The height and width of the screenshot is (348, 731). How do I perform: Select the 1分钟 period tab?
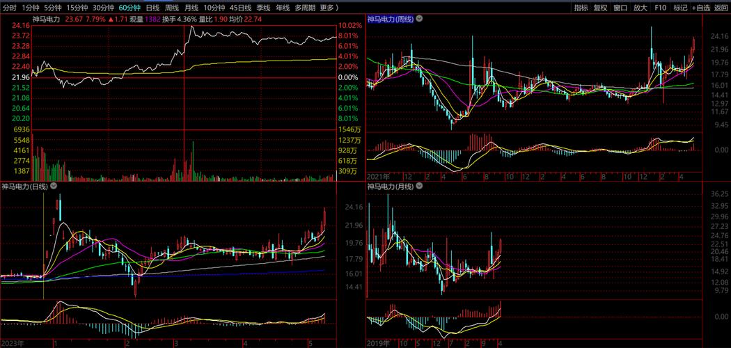(31, 8)
